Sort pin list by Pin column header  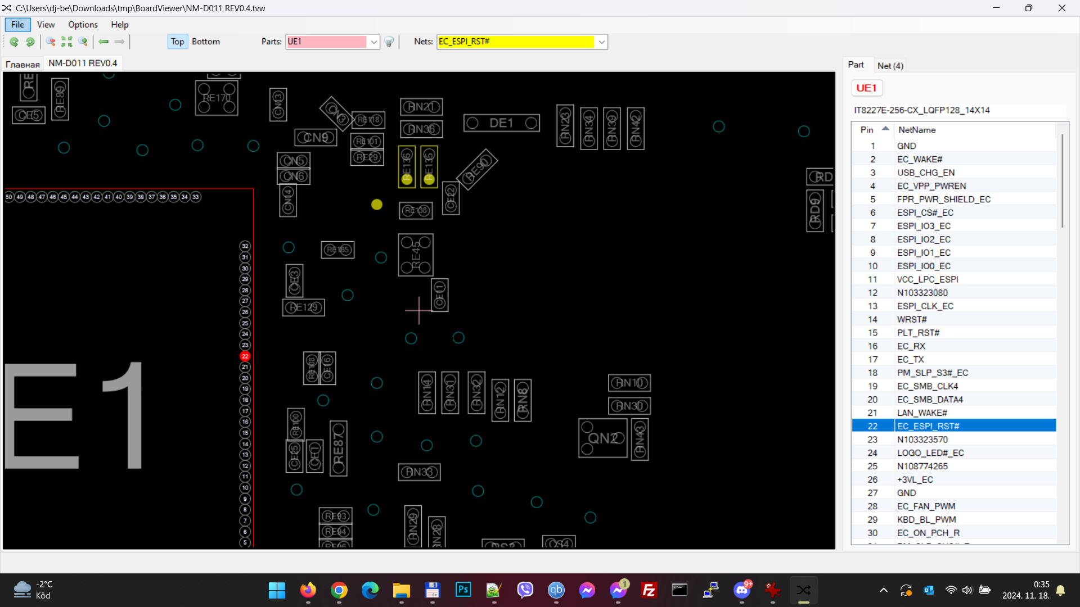867,130
